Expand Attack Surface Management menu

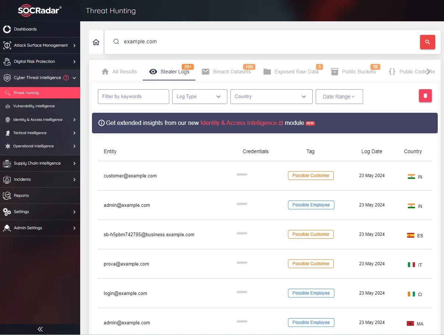coord(40,46)
